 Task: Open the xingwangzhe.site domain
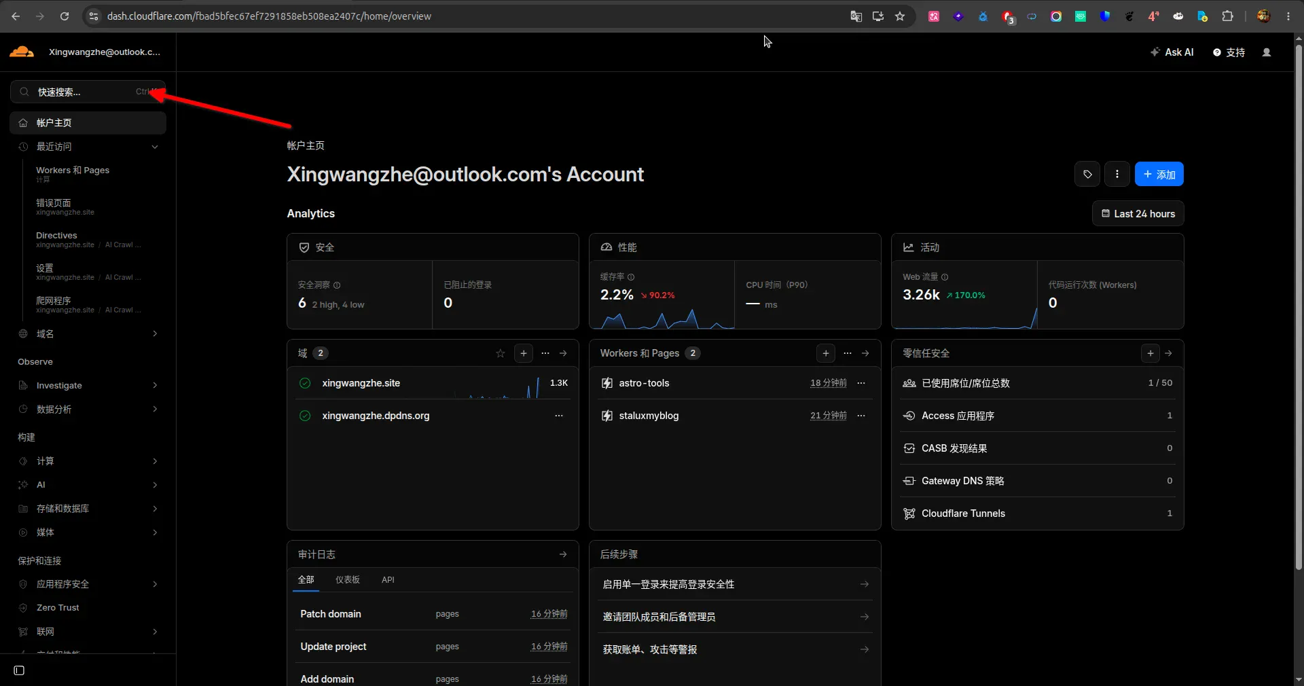[x=361, y=383]
